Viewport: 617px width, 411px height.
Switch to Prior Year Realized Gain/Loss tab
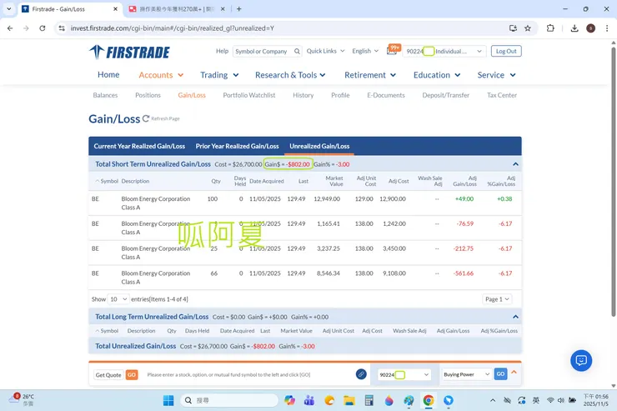tap(238, 146)
